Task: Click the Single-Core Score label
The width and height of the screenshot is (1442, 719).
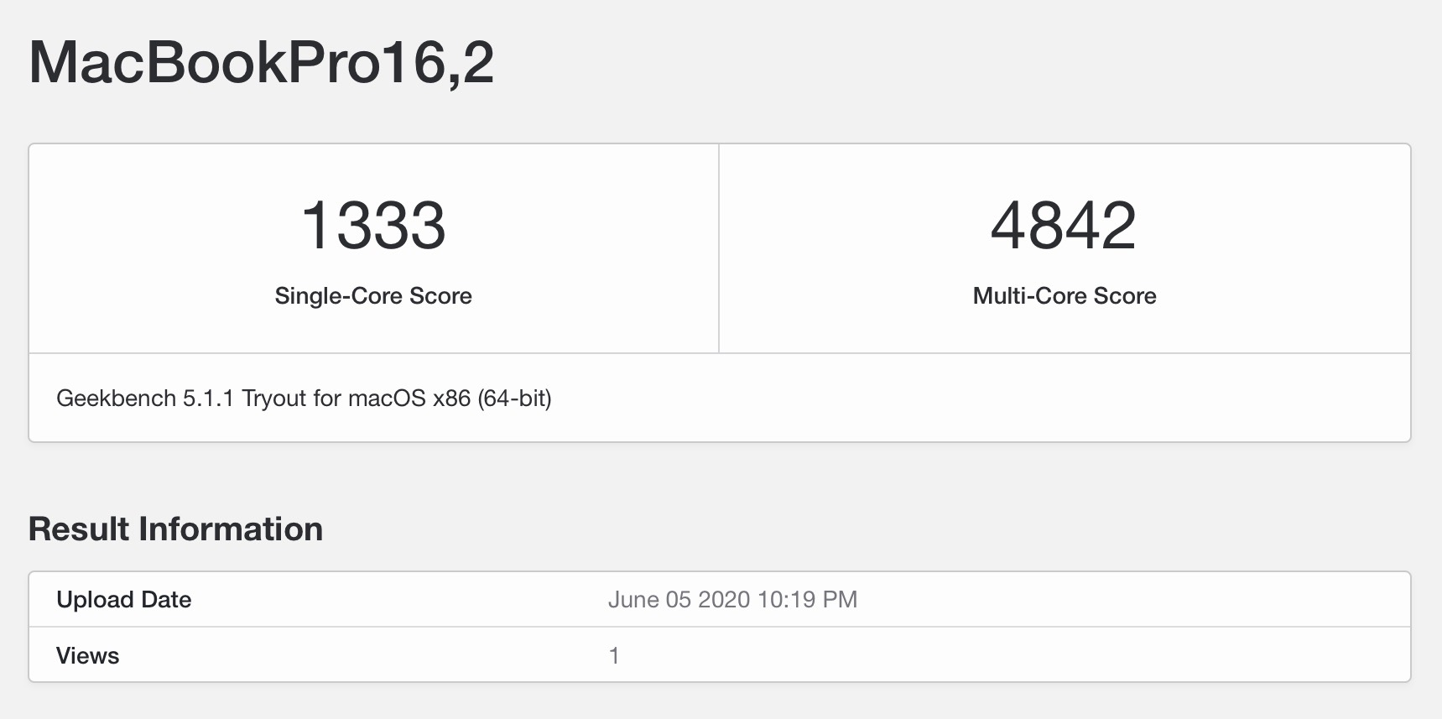Action: [x=373, y=295]
